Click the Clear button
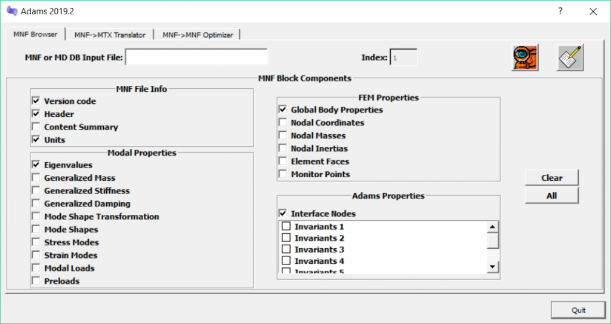 point(551,178)
